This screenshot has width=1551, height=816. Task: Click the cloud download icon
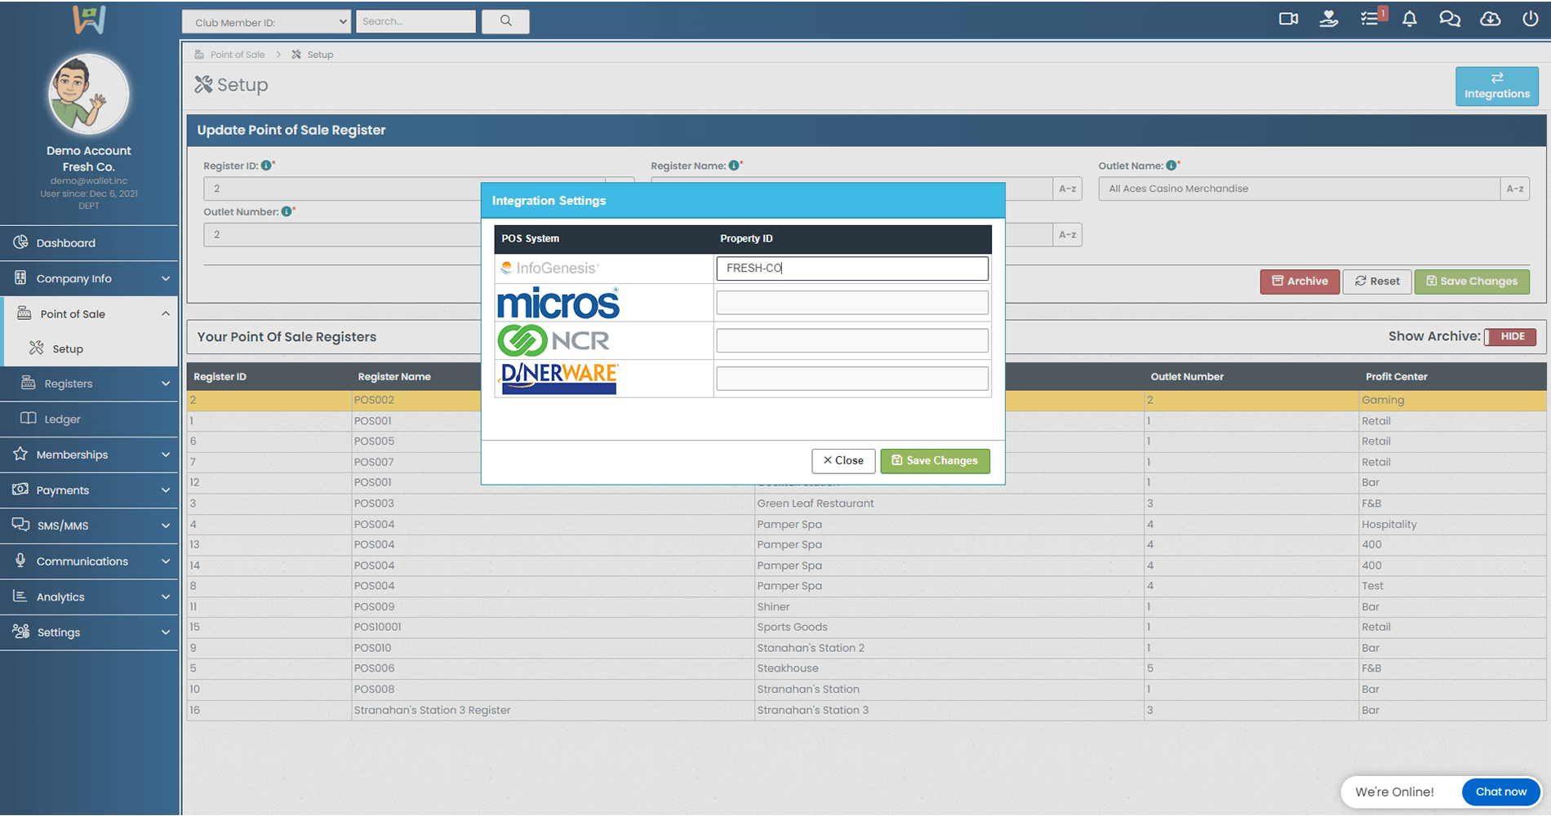pyautogui.click(x=1490, y=19)
